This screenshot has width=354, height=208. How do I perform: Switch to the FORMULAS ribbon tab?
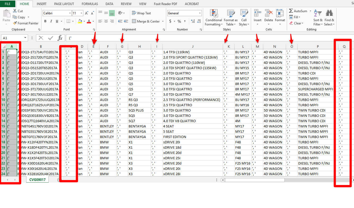point(90,4)
